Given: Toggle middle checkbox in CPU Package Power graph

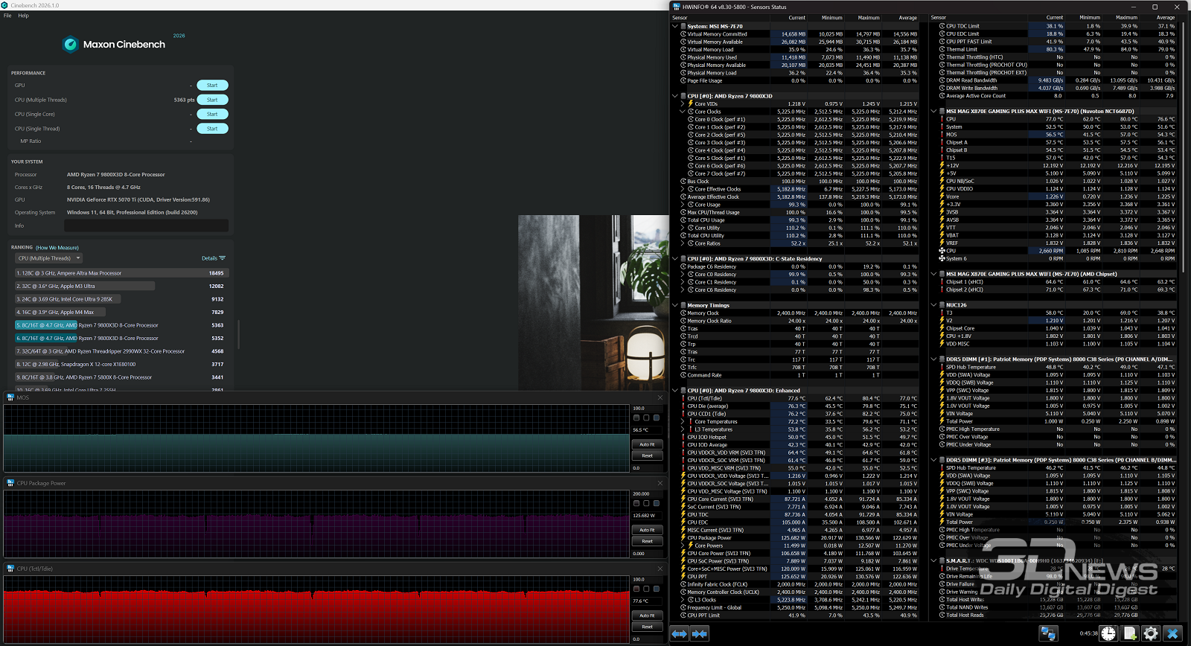Looking at the screenshot, I should click(646, 503).
